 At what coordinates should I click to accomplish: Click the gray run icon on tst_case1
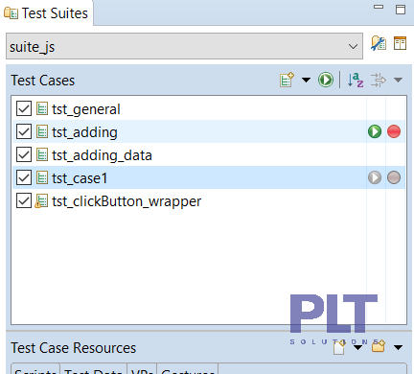(375, 177)
